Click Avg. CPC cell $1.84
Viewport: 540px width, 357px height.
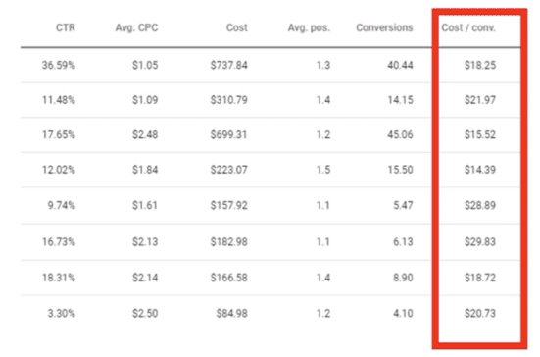point(145,170)
